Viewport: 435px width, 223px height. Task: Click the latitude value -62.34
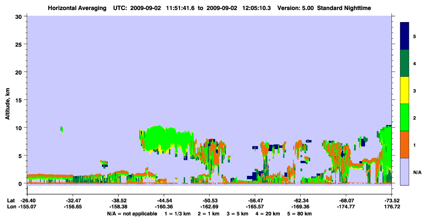(300, 201)
